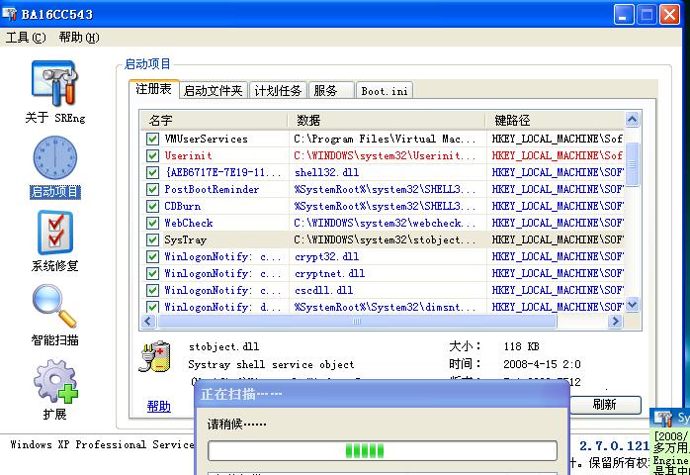Switch to the 服务 tab
Screen dimensions: 690x475
[331, 91]
